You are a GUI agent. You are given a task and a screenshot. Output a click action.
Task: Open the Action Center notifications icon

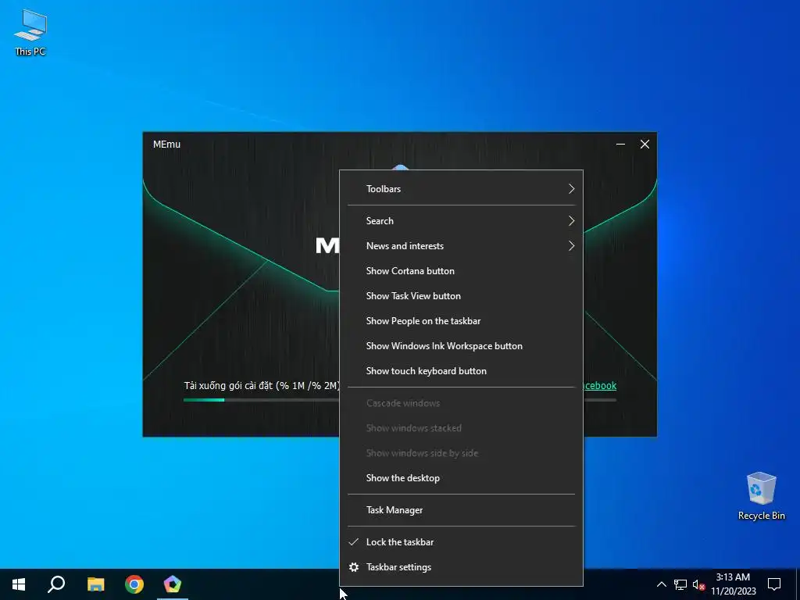pos(774,584)
